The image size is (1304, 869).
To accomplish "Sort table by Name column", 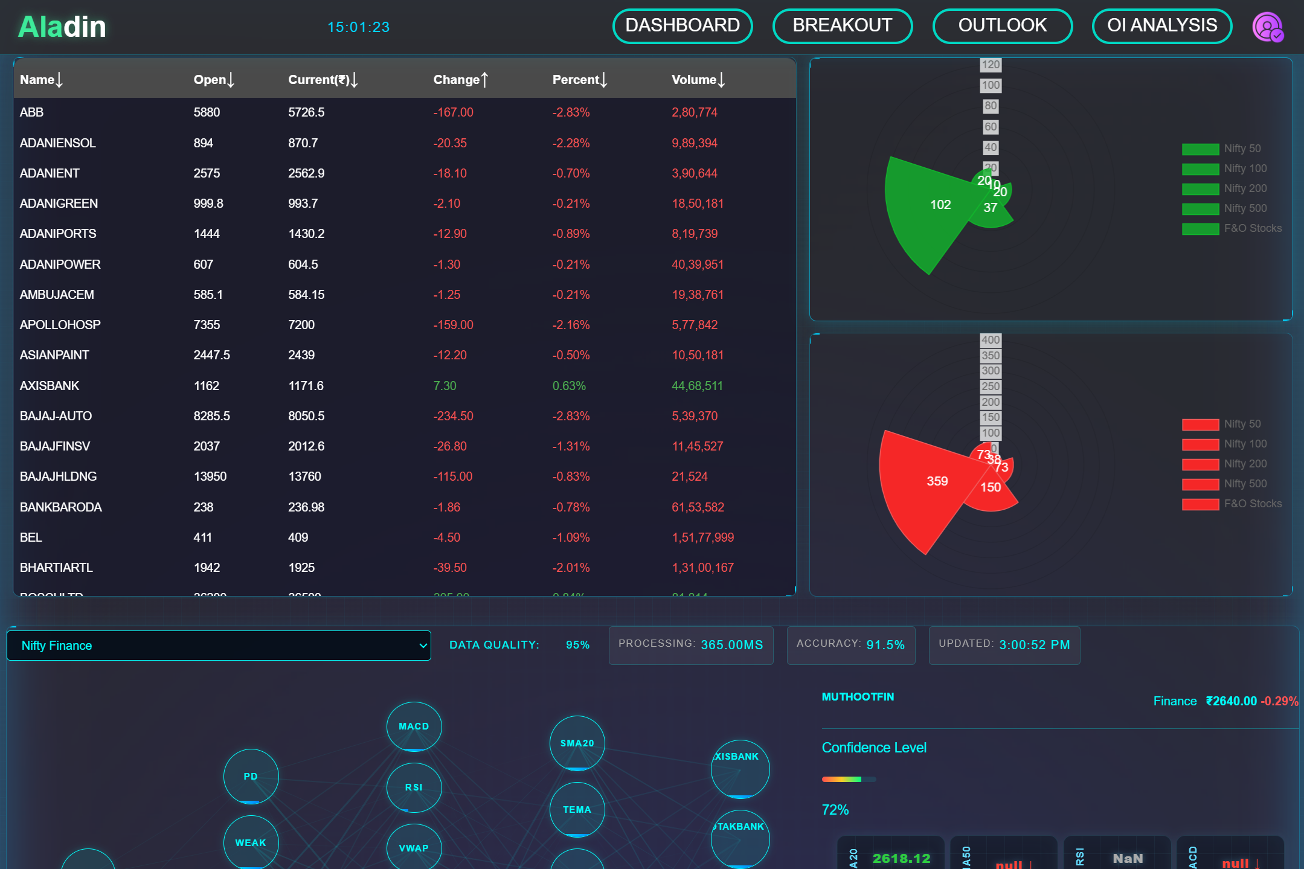I will [41, 80].
